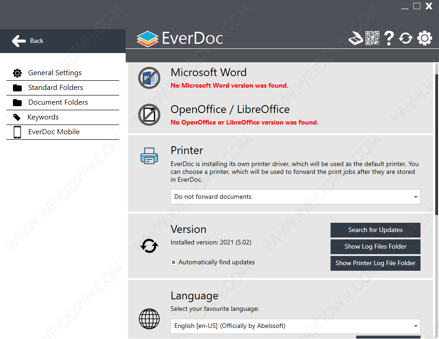Click Show Printer Log File Folder button

click(x=375, y=263)
